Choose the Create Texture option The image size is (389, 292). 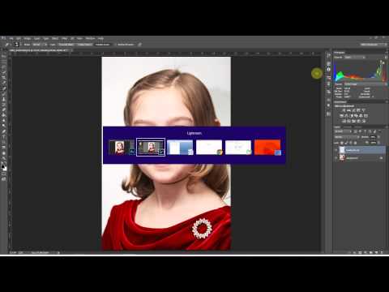(x=84, y=45)
